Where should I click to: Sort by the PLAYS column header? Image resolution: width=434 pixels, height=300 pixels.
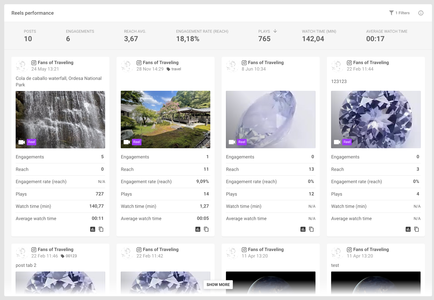click(x=264, y=31)
